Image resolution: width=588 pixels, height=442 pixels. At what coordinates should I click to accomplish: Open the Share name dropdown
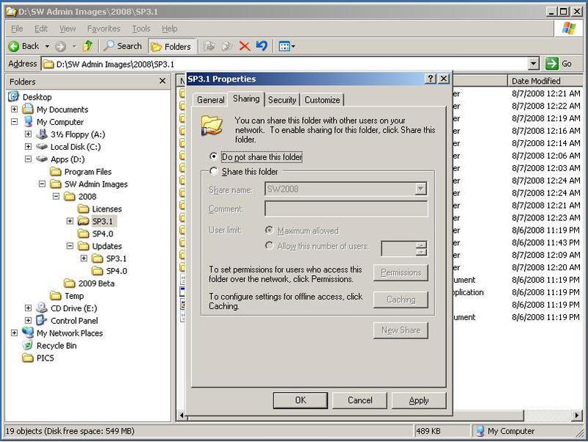point(420,189)
